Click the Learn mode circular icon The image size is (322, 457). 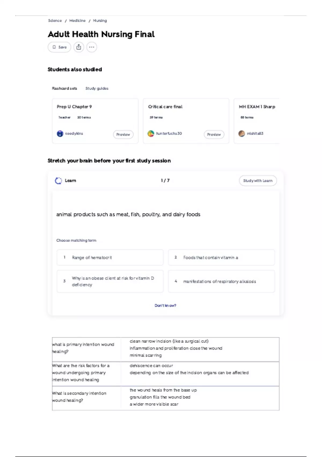58,181
